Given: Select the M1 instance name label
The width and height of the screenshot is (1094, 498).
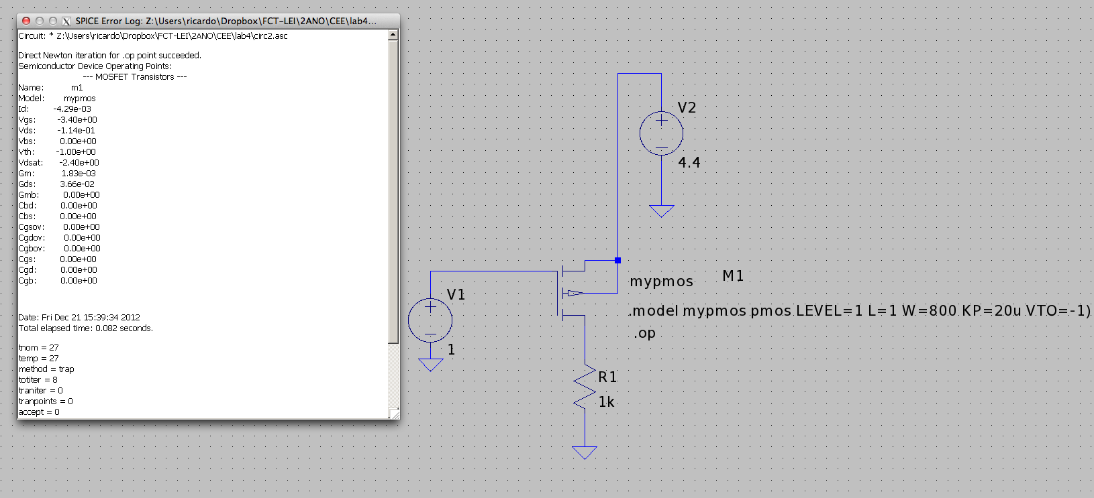Looking at the screenshot, I should (733, 276).
